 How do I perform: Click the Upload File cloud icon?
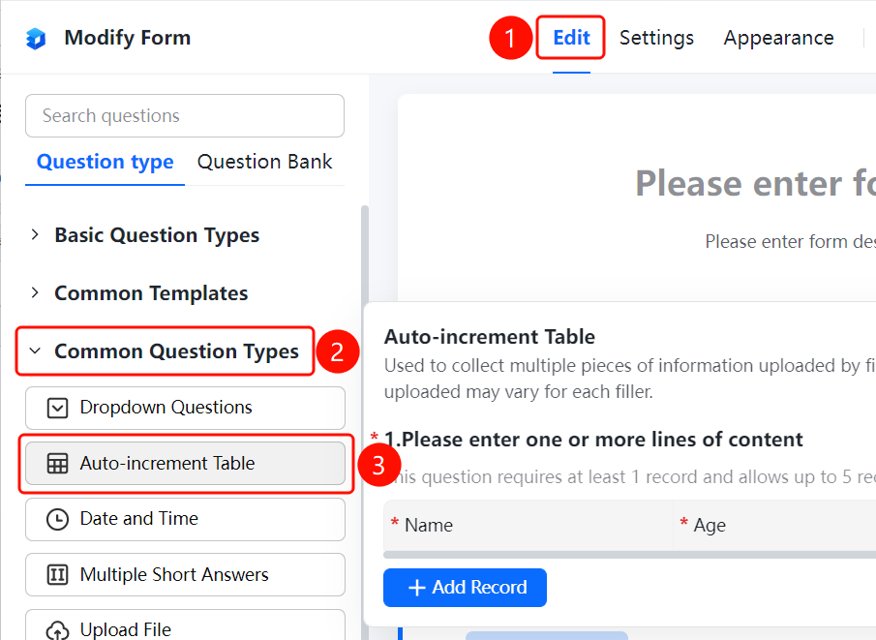point(57,630)
